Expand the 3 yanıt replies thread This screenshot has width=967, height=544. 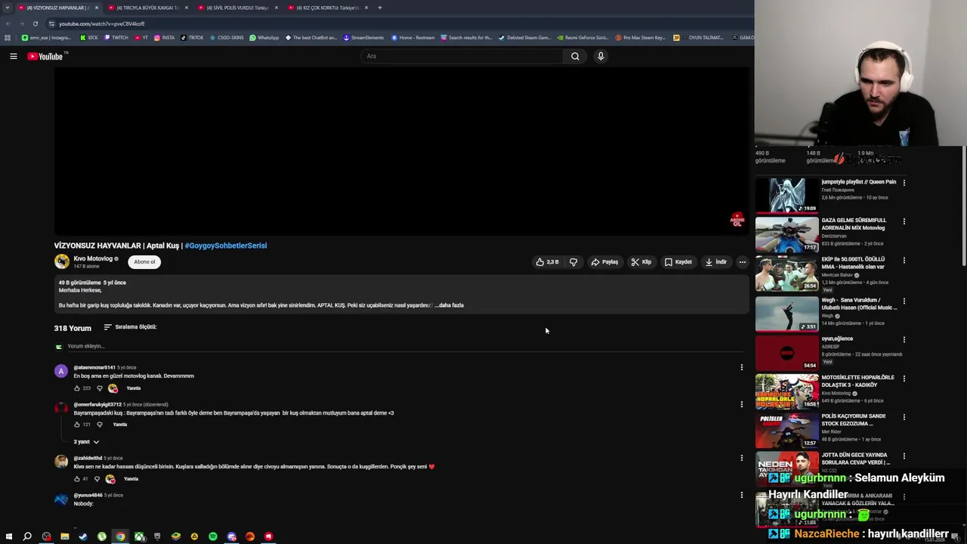(86, 441)
